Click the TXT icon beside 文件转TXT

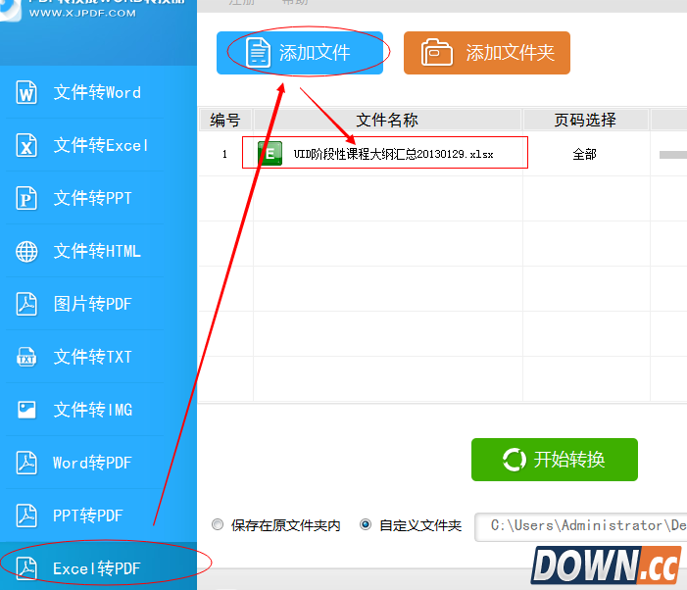point(26,357)
